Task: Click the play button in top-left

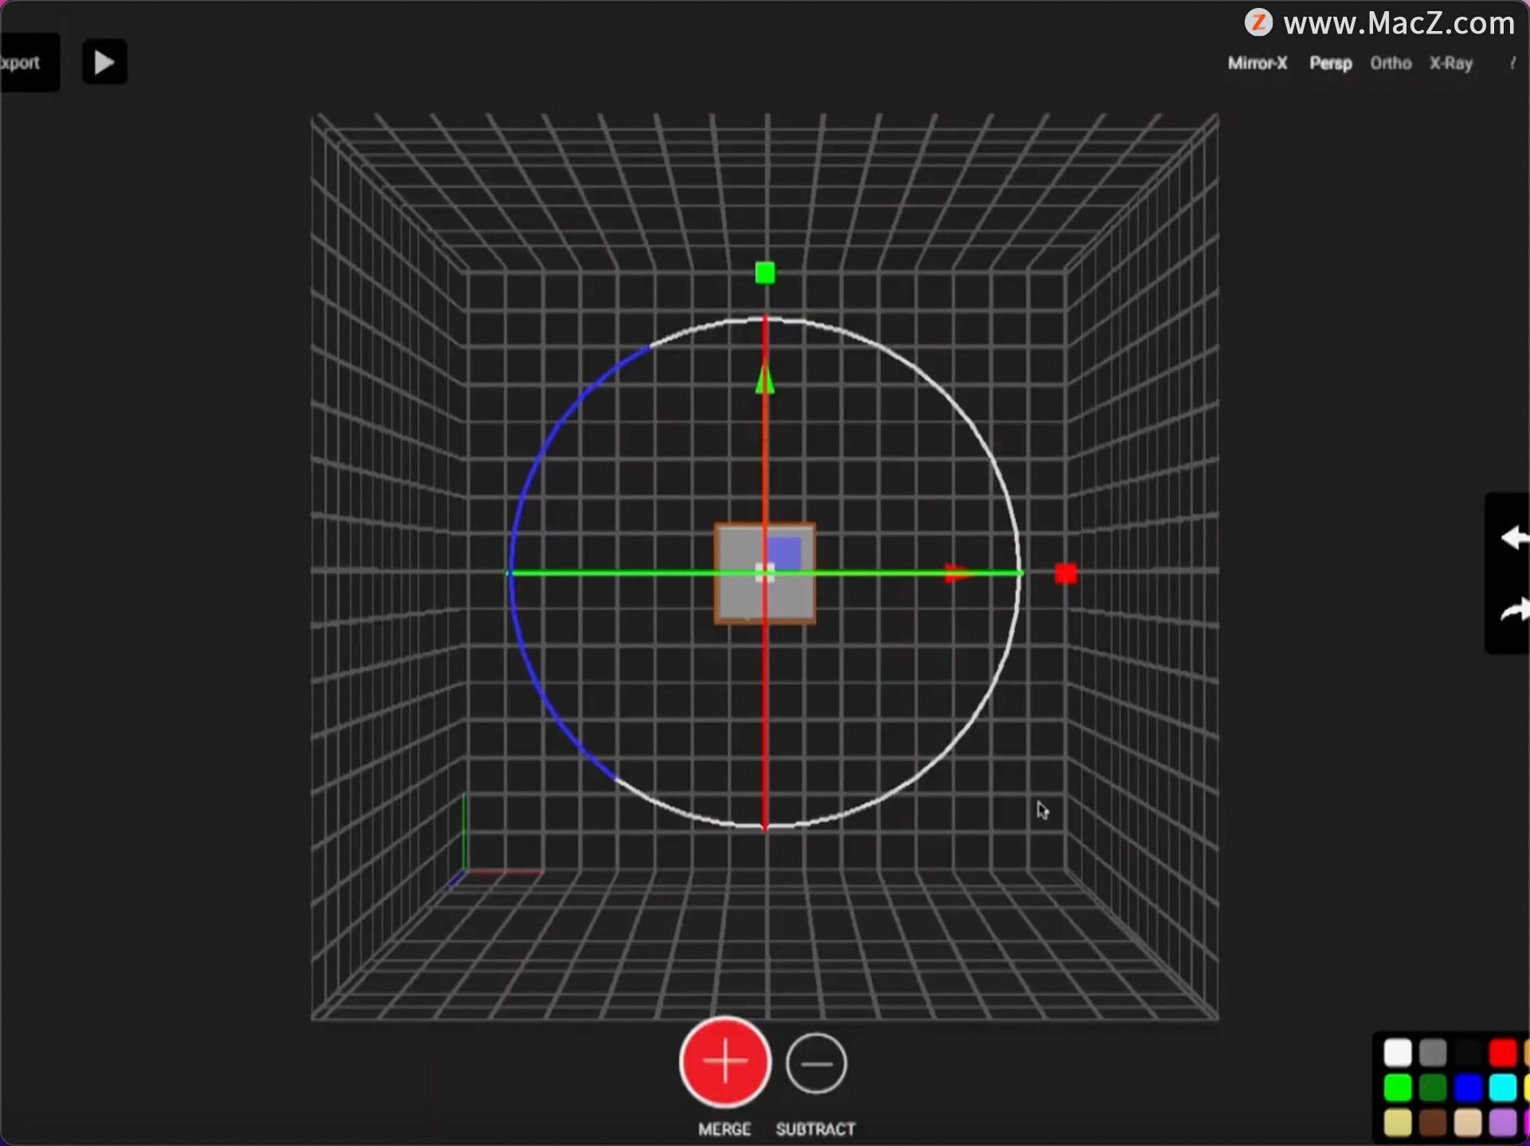Action: pos(104,62)
